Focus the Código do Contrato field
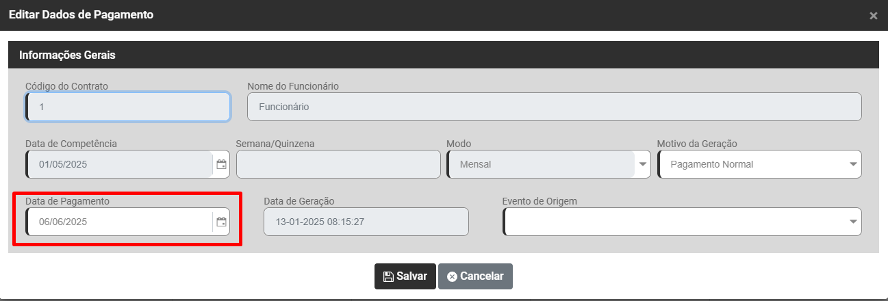This screenshot has width=888, height=301. click(x=128, y=107)
